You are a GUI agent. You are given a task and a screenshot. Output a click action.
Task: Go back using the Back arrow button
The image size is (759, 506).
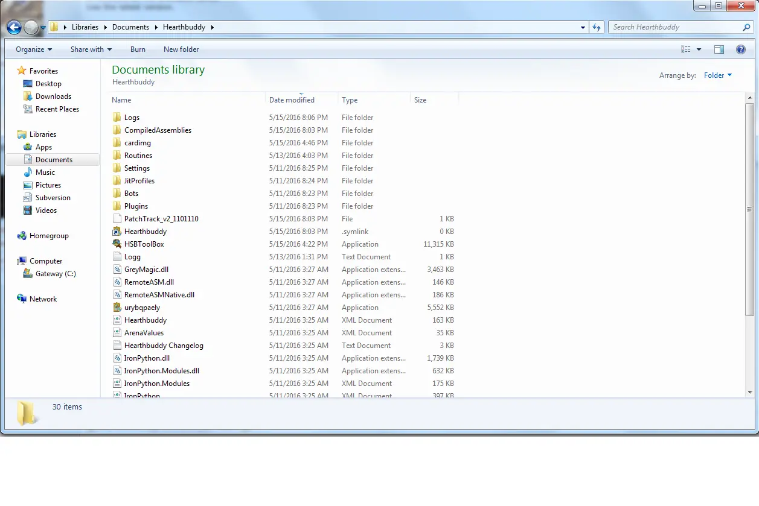(x=14, y=27)
